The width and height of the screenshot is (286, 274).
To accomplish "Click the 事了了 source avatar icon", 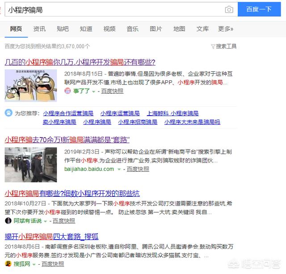I will click(x=67, y=91).
